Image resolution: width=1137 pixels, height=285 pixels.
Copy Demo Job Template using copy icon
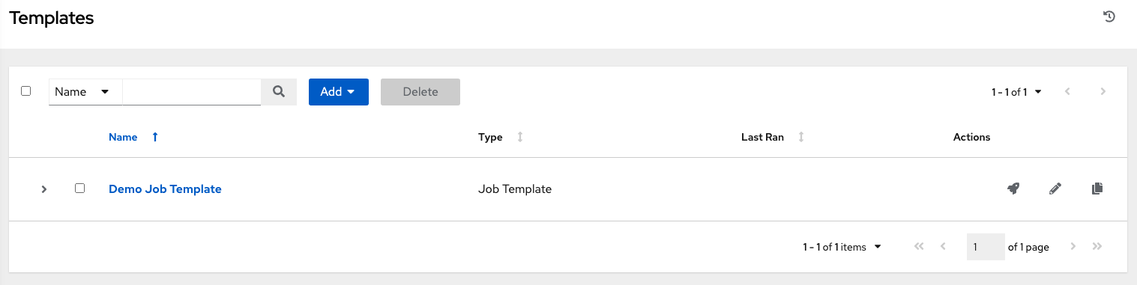click(1097, 189)
